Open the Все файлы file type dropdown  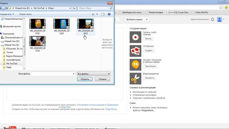click(x=94, y=74)
